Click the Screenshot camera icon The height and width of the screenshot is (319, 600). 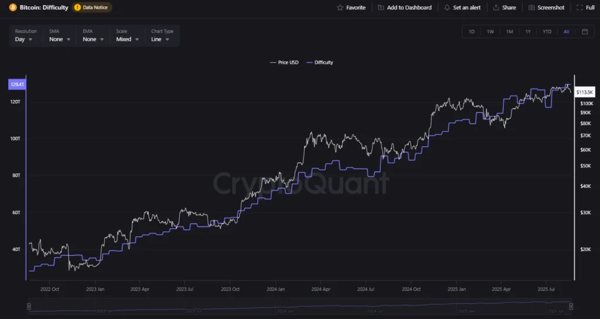[531, 8]
